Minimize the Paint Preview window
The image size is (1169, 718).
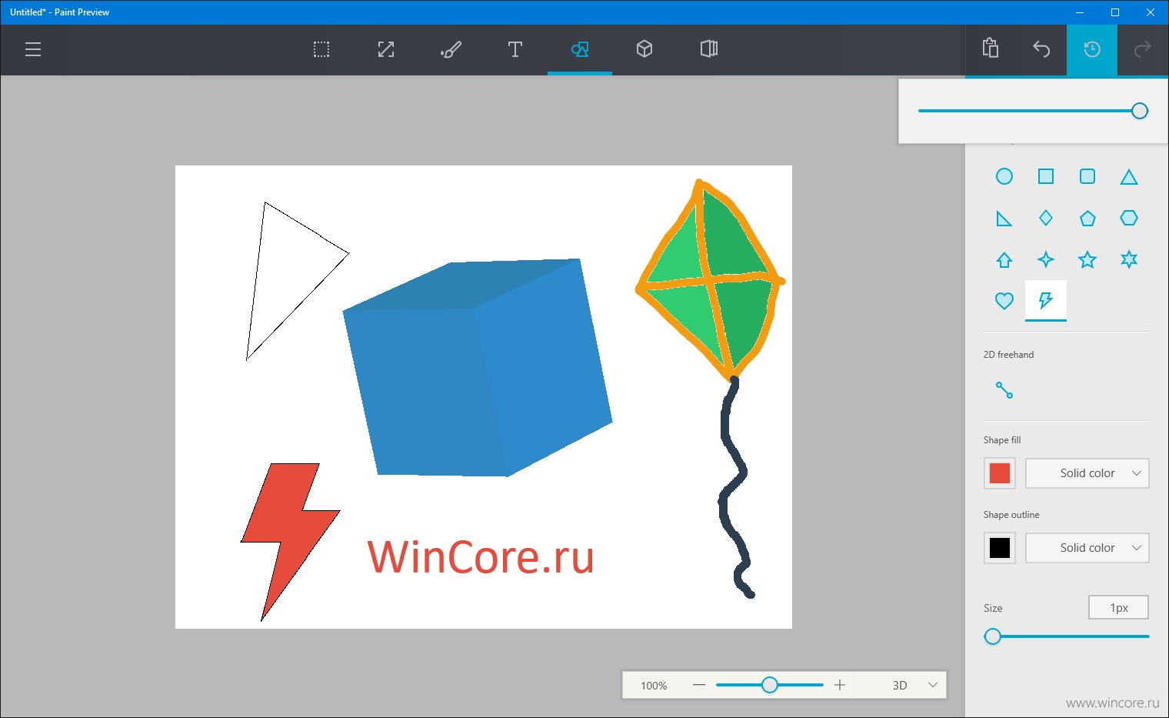[x=1080, y=12]
